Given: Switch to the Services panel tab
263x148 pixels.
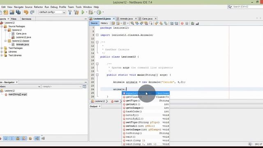Looking at the screenshot, I should tap(26, 19).
